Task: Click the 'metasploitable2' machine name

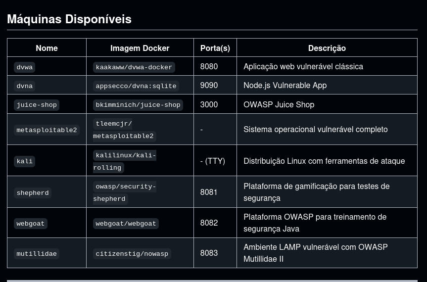Action: [47, 130]
